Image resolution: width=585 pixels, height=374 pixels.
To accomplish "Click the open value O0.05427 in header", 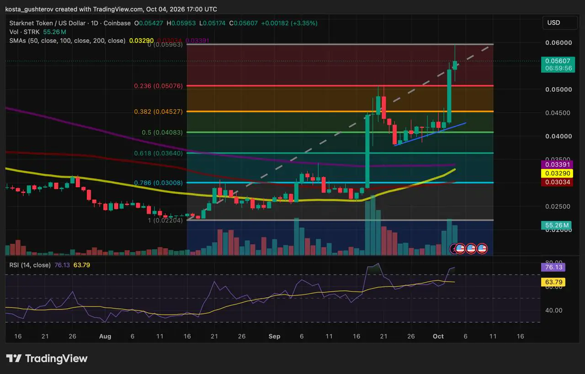I will point(149,23).
